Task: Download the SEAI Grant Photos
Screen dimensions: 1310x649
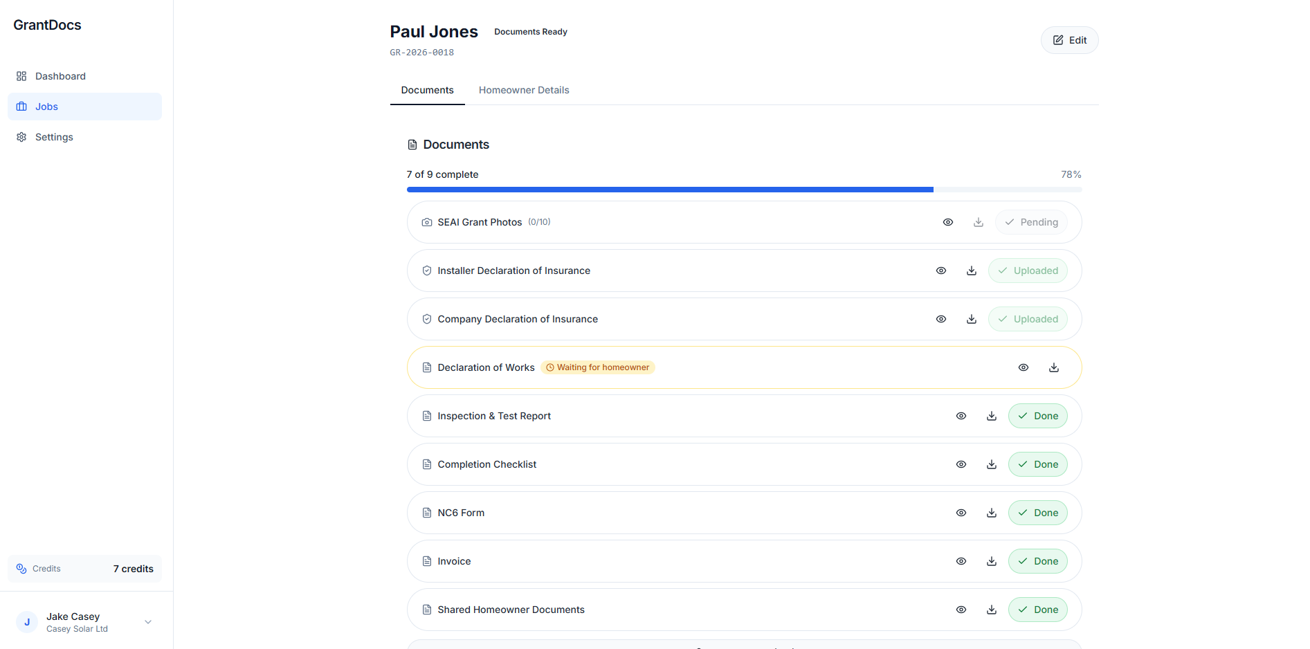Action: point(979,222)
